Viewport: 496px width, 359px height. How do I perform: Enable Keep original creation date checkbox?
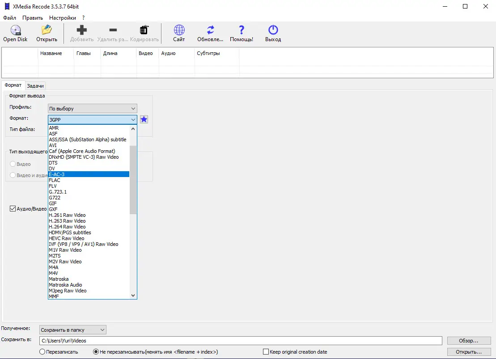tap(266, 352)
